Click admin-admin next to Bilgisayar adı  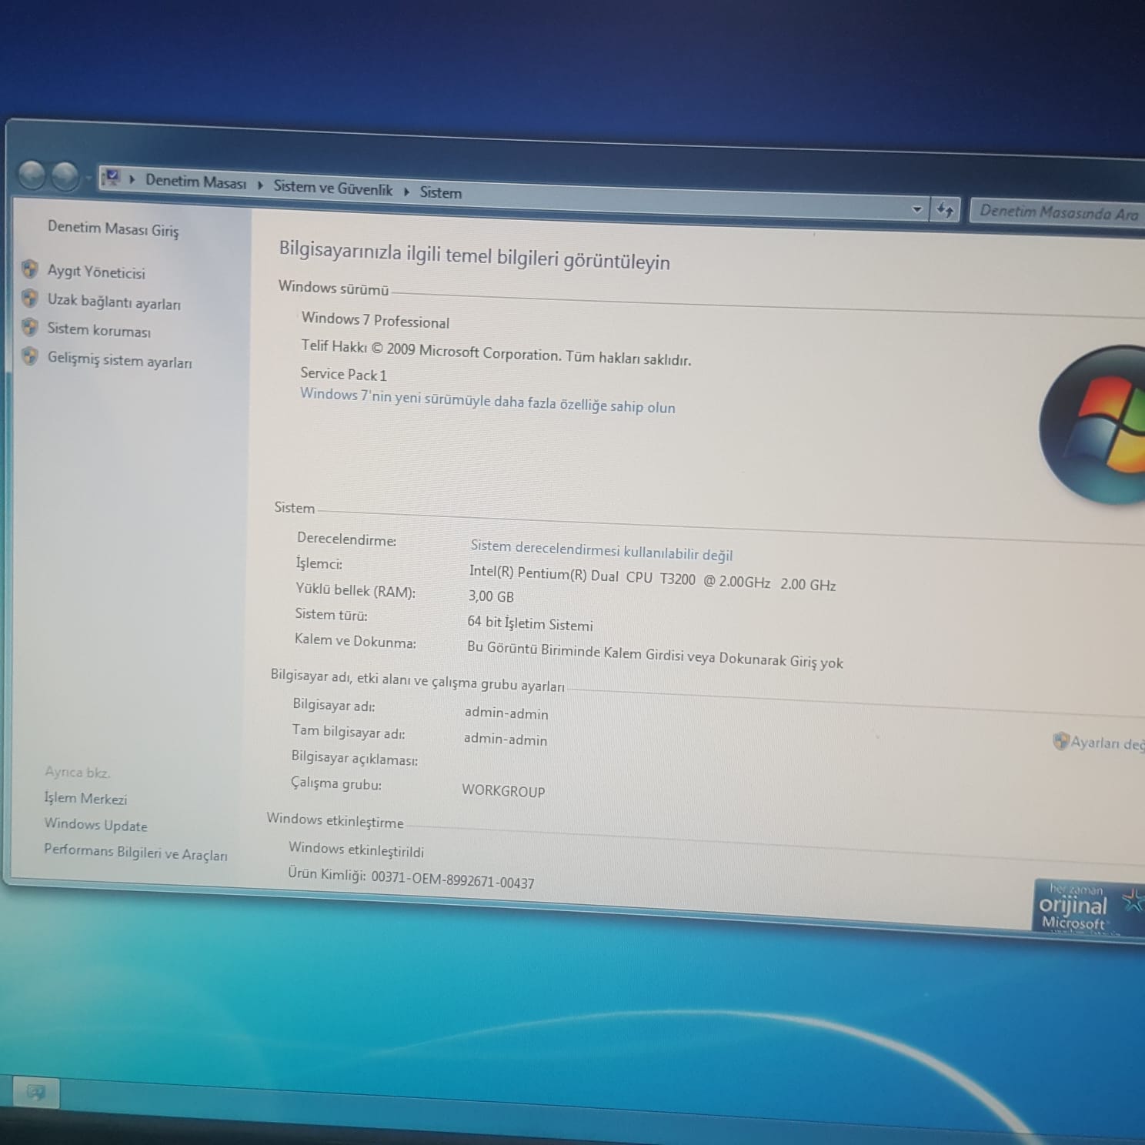click(x=506, y=713)
